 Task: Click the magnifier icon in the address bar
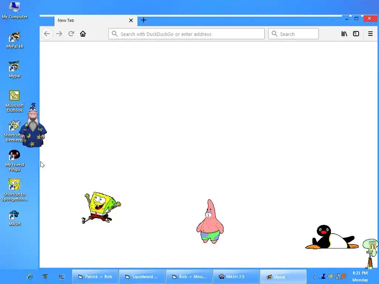(115, 34)
